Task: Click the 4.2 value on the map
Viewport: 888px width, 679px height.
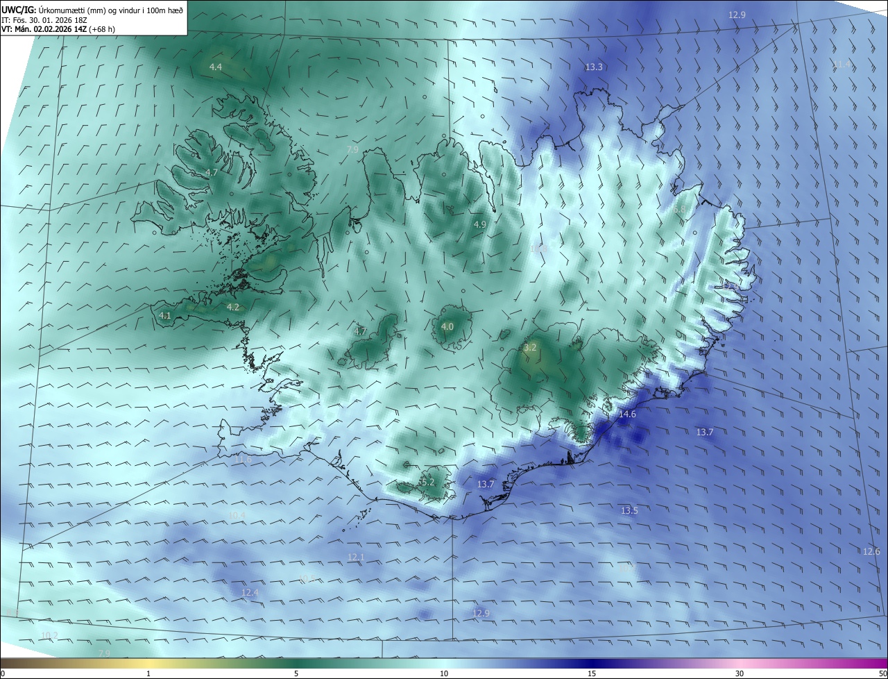Action: pyautogui.click(x=232, y=307)
